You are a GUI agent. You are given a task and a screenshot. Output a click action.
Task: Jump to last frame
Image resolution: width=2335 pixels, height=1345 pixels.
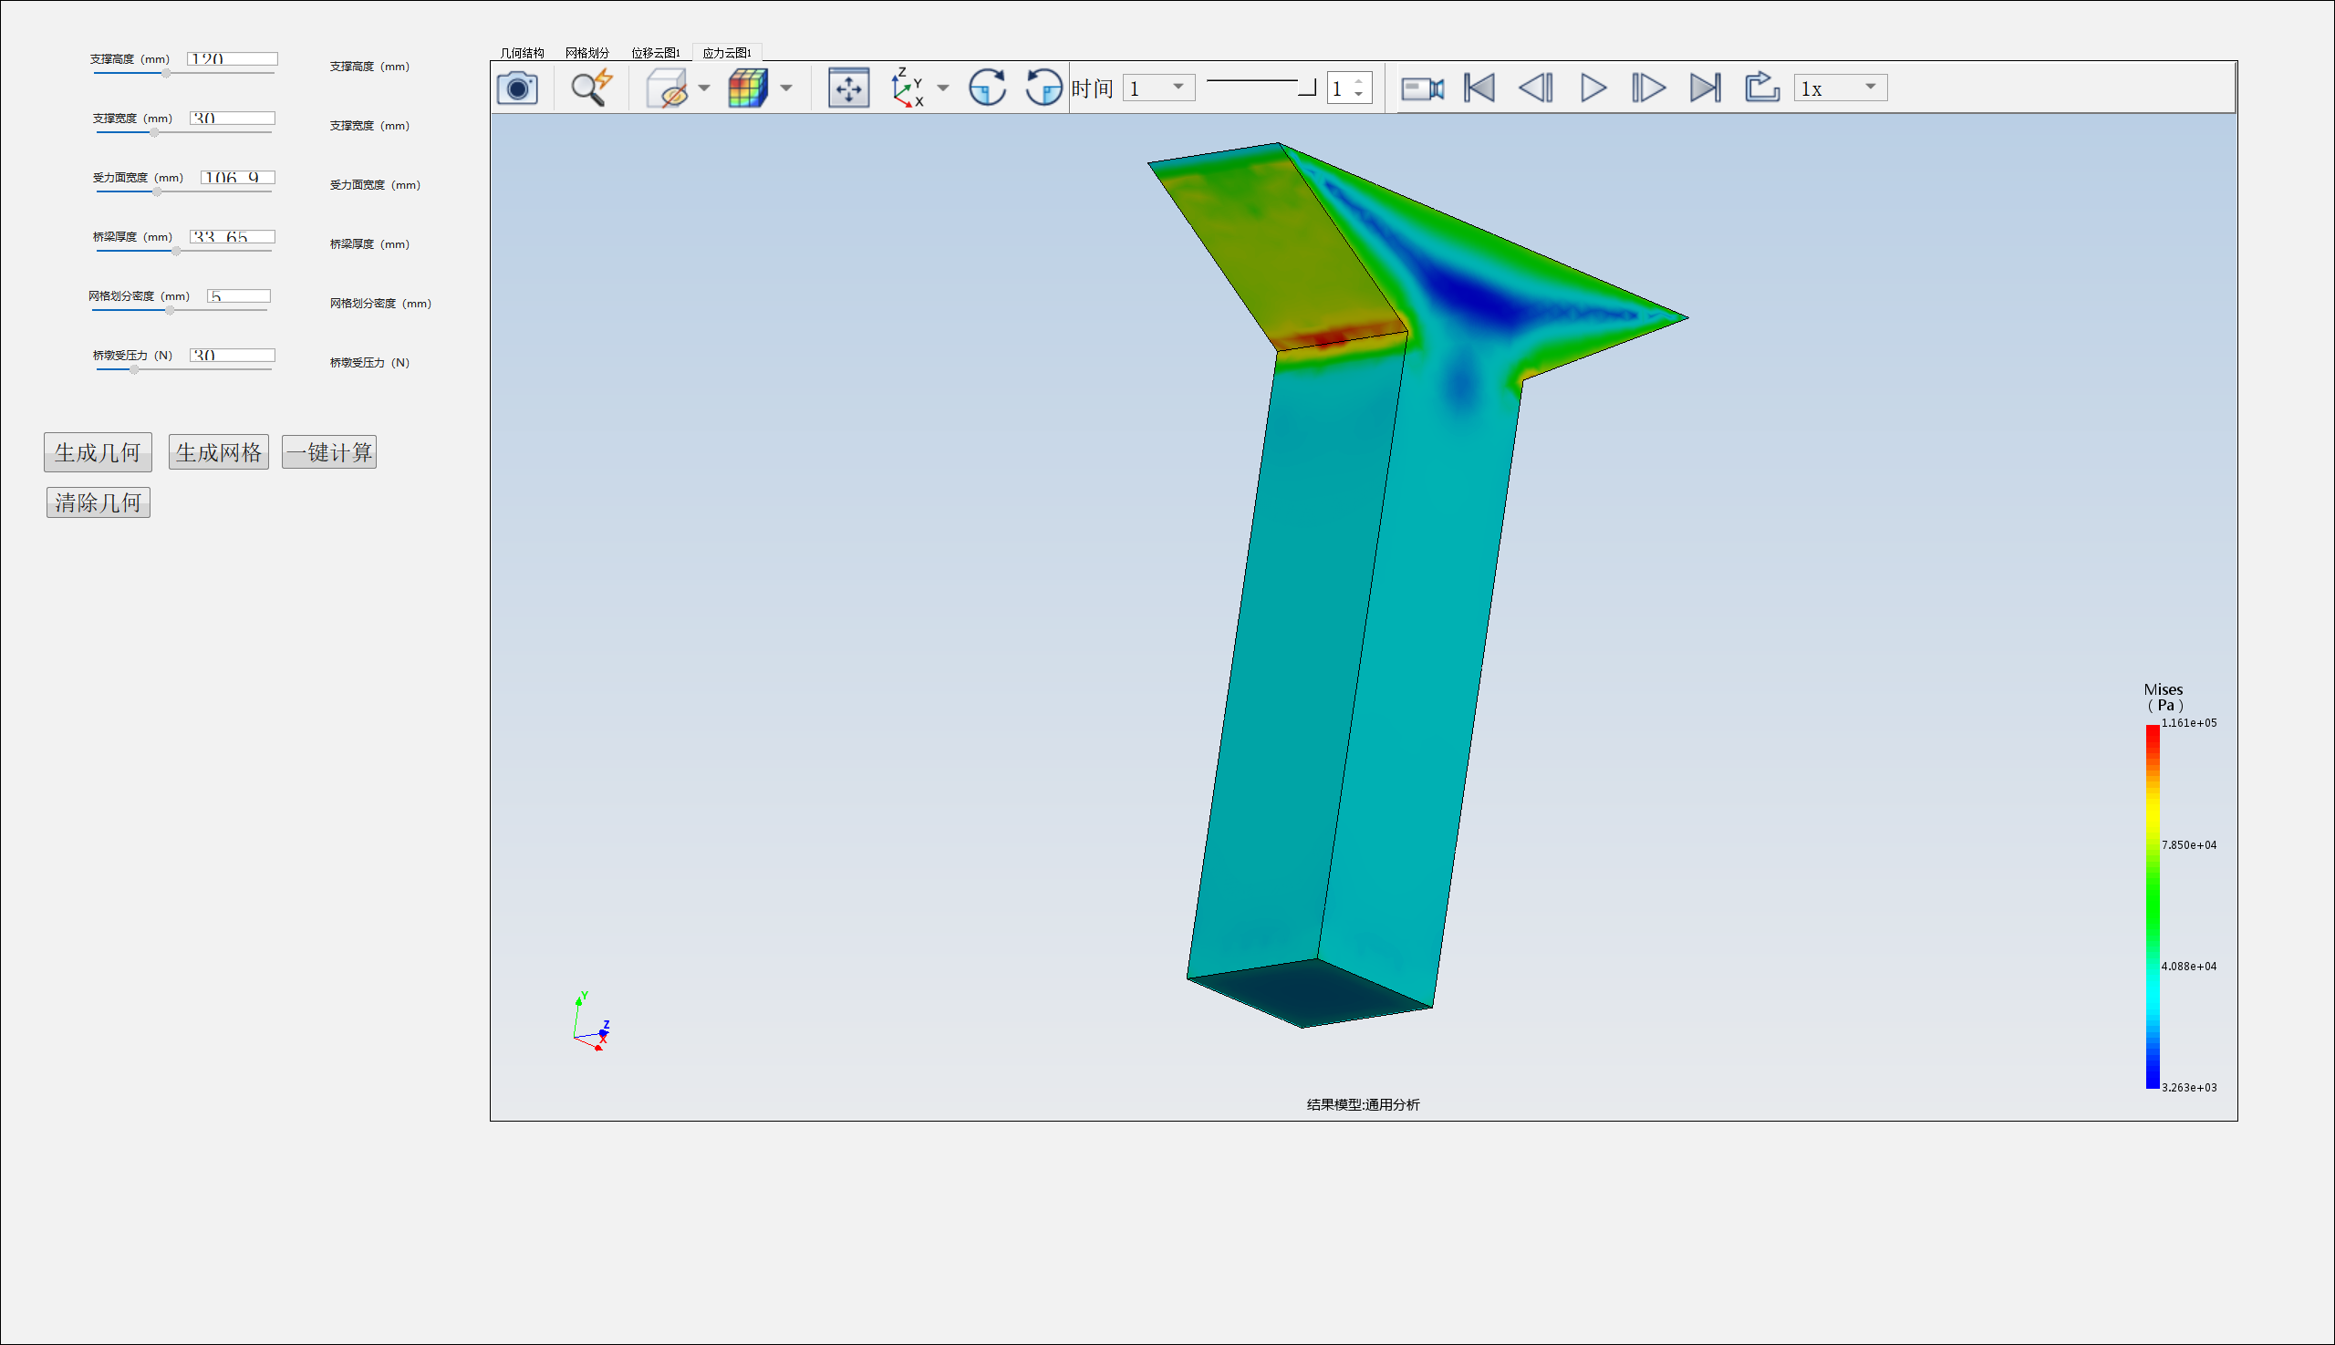pyautogui.click(x=1705, y=88)
